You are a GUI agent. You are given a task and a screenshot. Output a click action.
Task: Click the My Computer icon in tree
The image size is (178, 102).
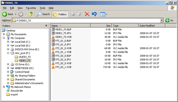point(8,38)
